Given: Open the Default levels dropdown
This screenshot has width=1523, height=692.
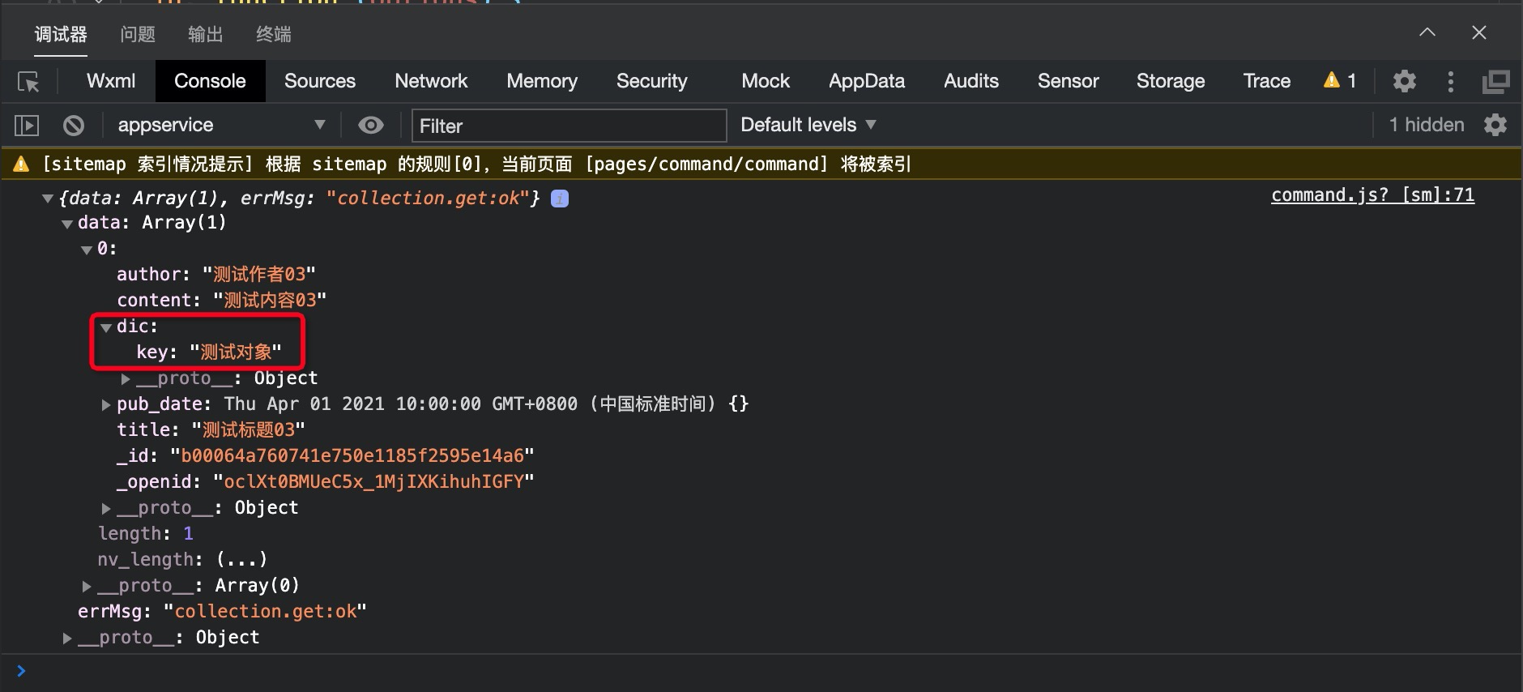Looking at the screenshot, I should coord(808,125).
